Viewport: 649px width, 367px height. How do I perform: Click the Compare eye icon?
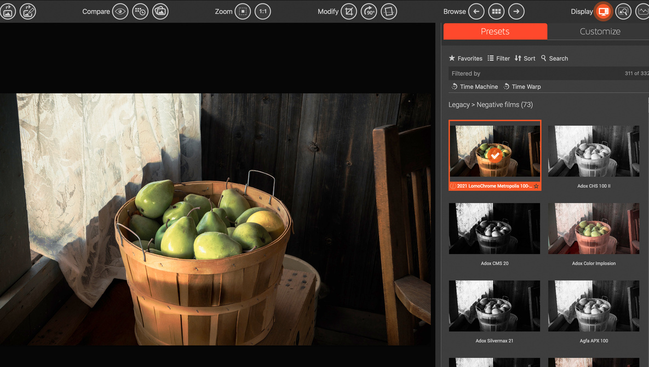pyautogui.click(x=120, y=12)
